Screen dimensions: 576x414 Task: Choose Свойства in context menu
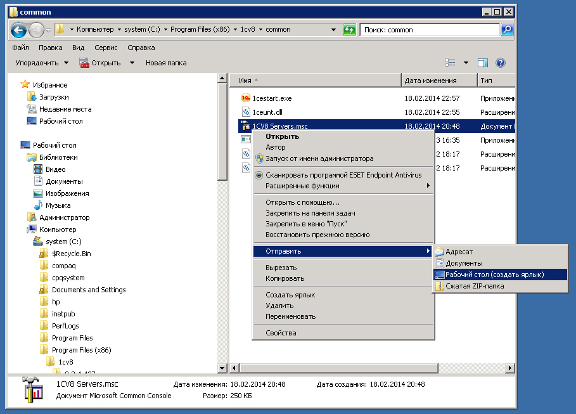pos(343,333)
